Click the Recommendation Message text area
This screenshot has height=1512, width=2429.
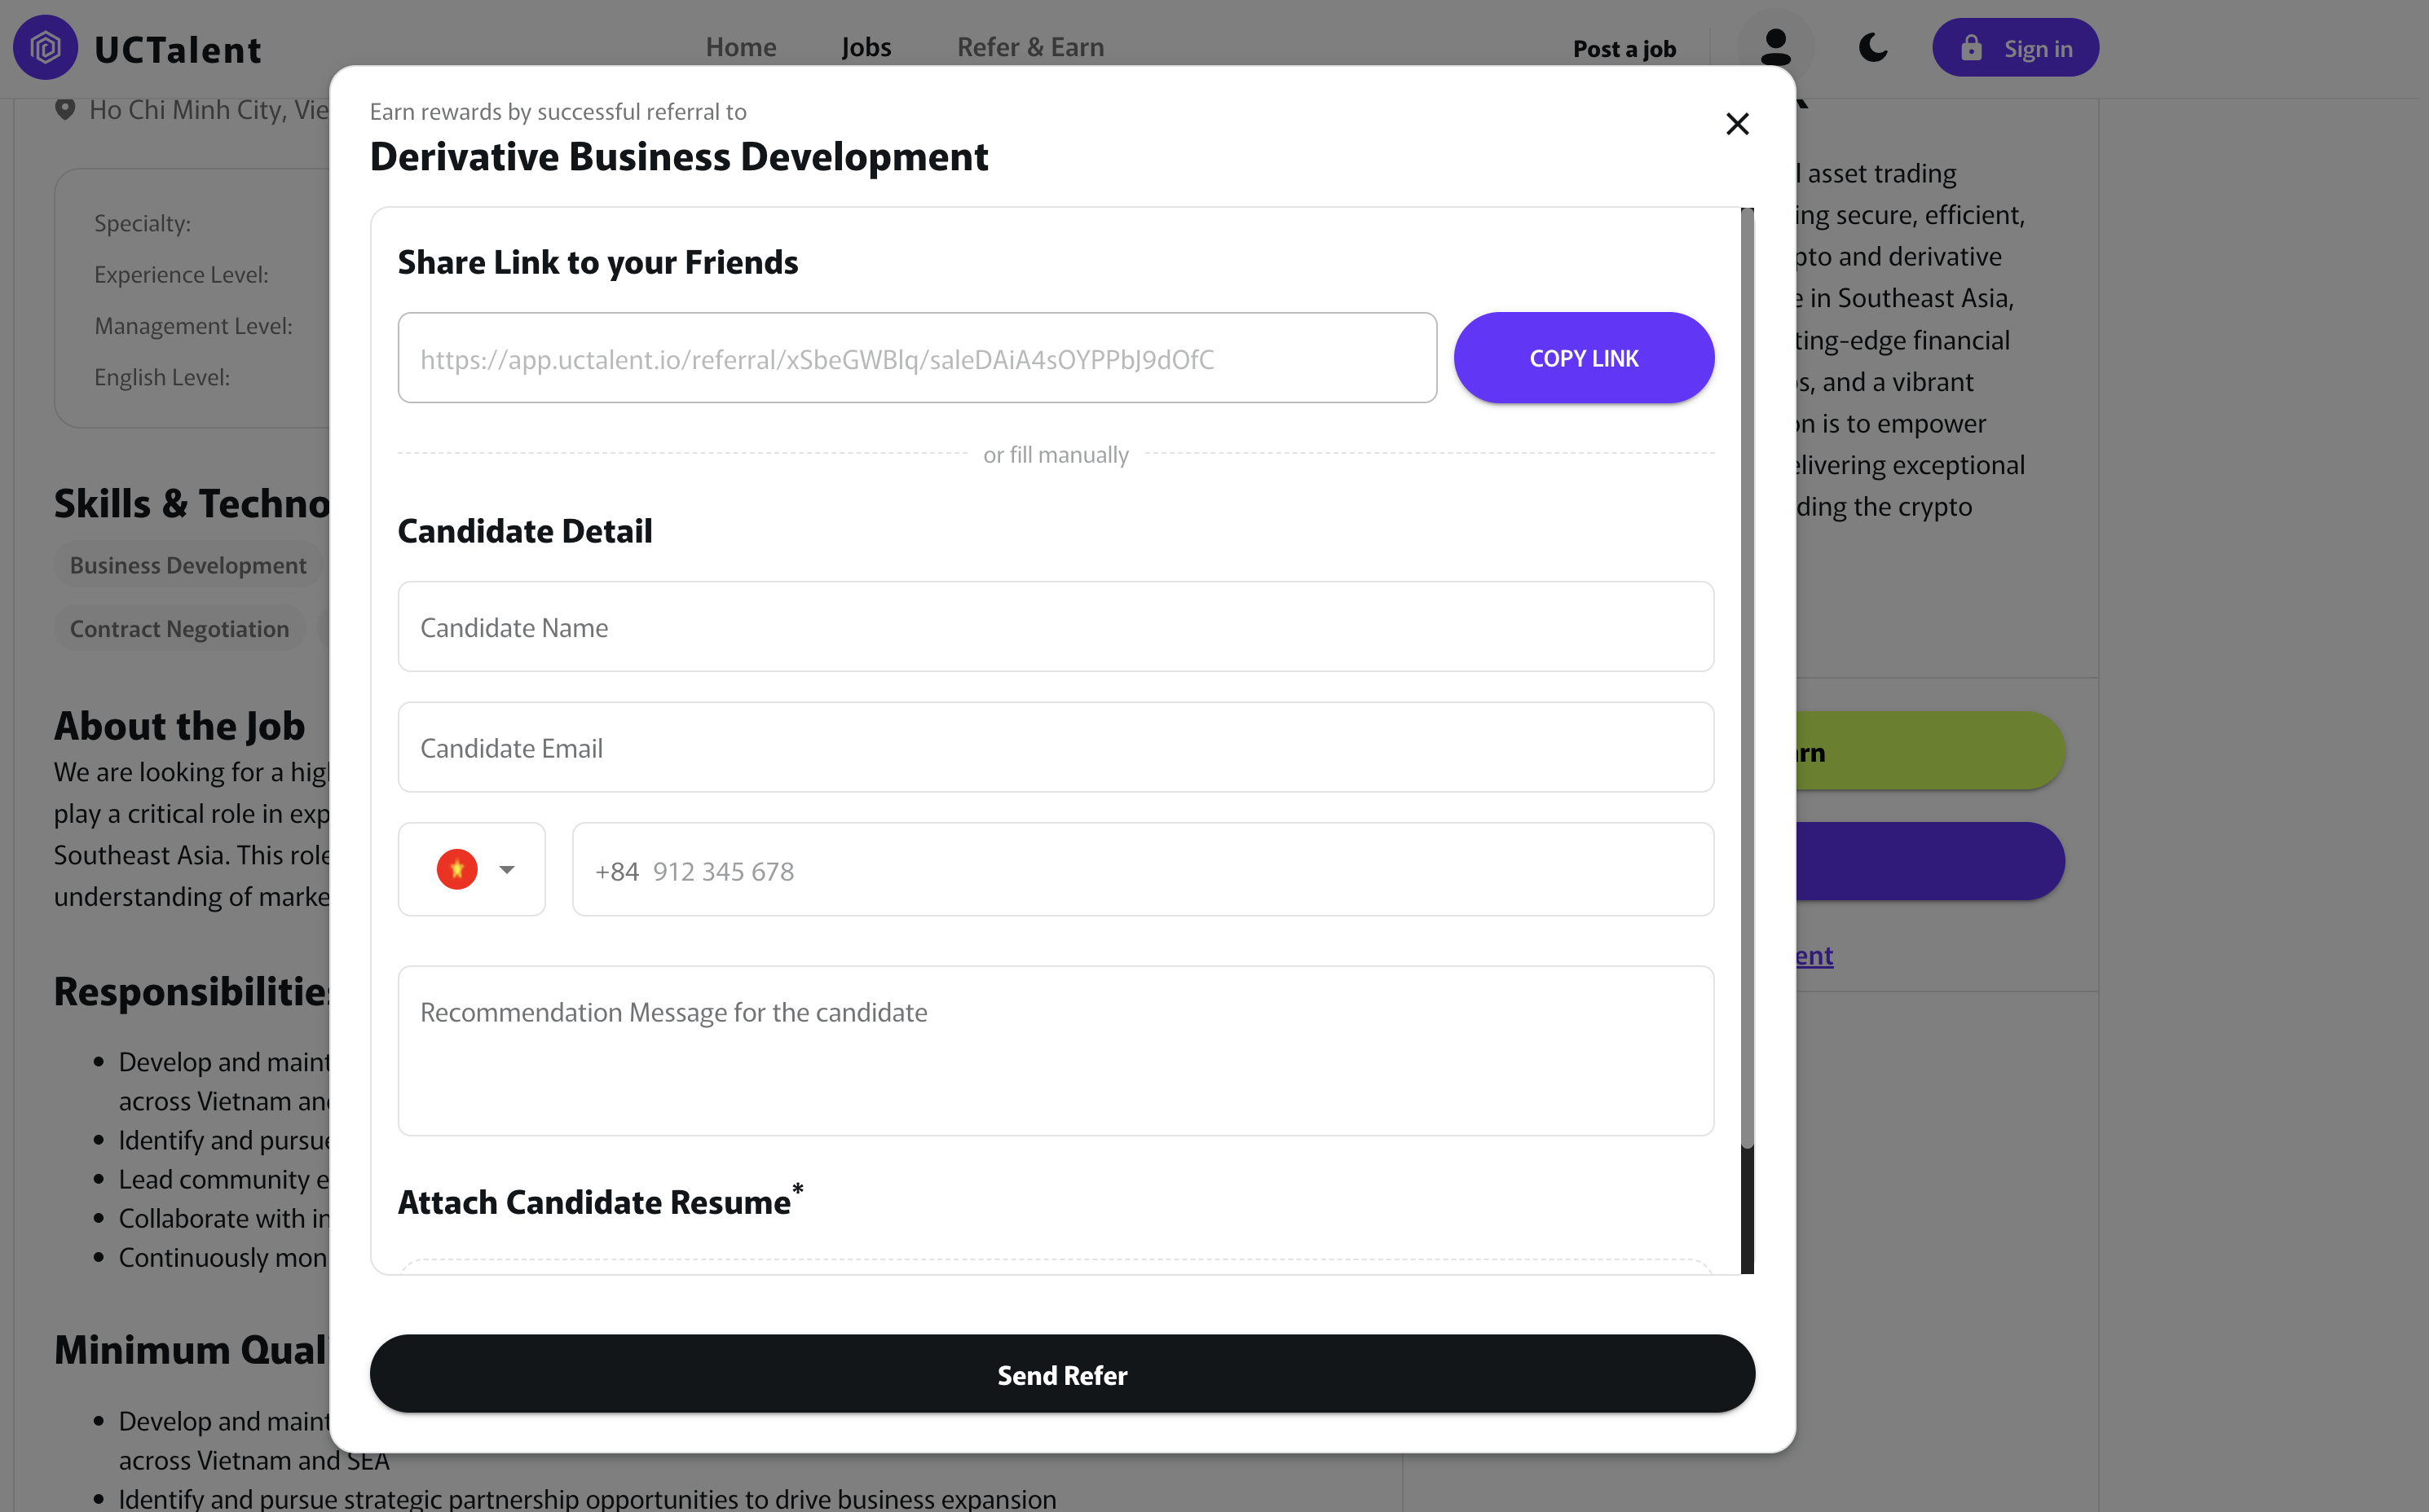[x=1056, y=1050]
